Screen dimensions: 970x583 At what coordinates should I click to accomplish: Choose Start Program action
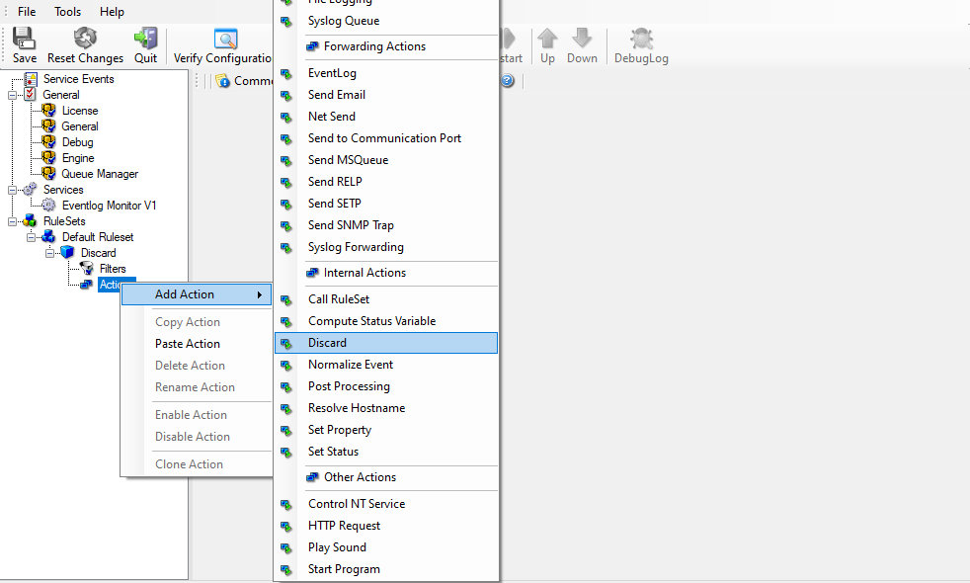click(344, 569)
